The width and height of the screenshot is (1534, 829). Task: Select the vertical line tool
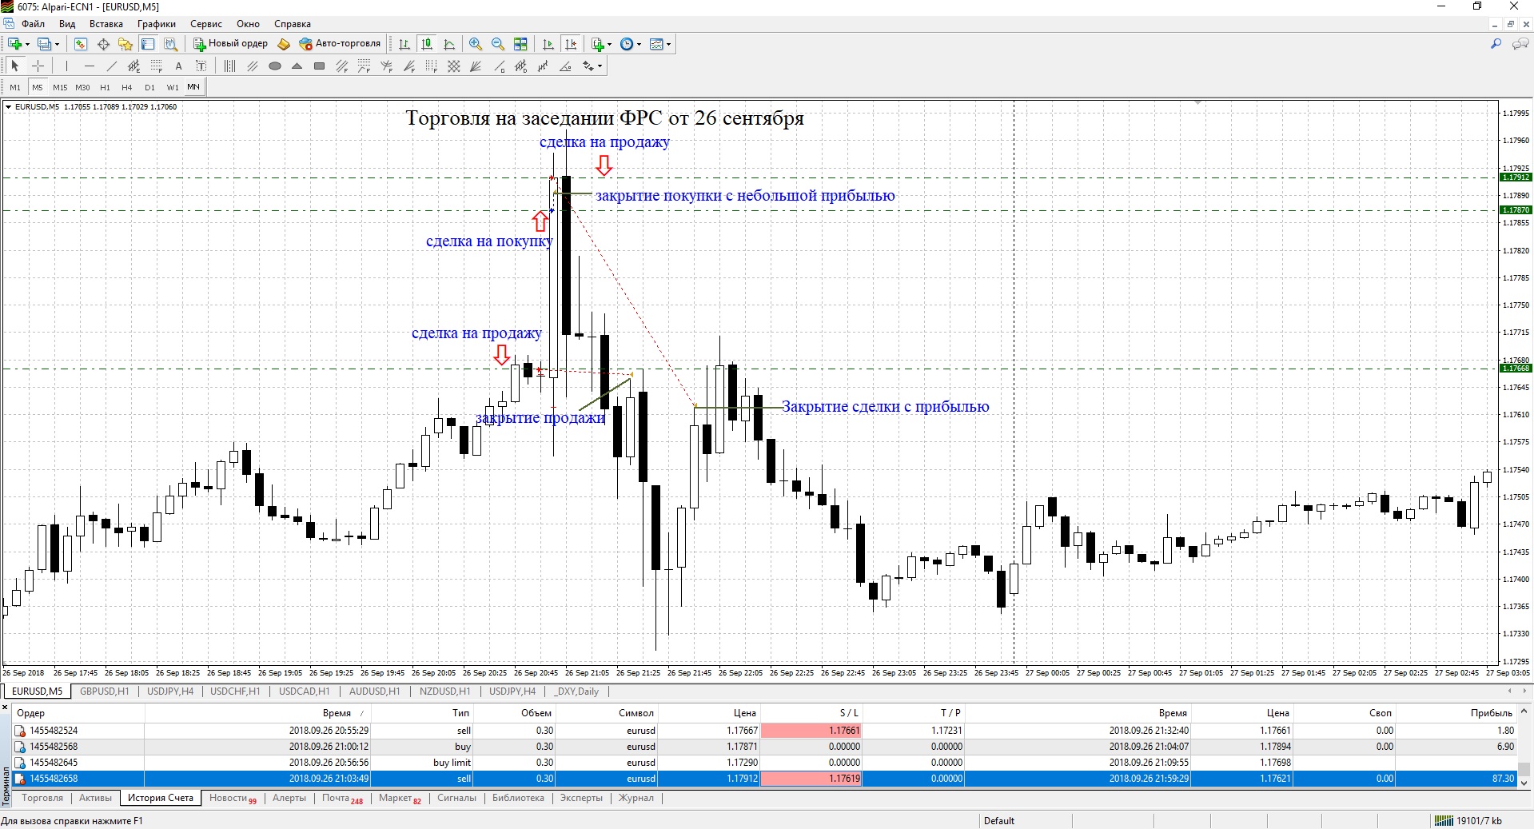[66, 66]
